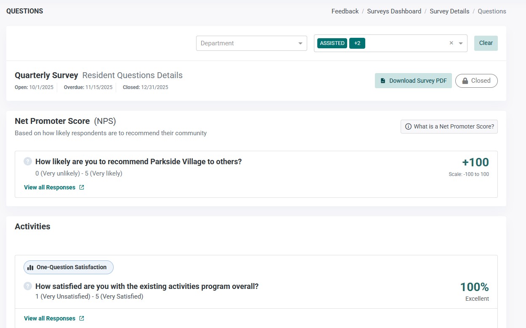Click the +2 additional filters tag
The width and height of the screenshot is (526, 328).
click(357, 43)
